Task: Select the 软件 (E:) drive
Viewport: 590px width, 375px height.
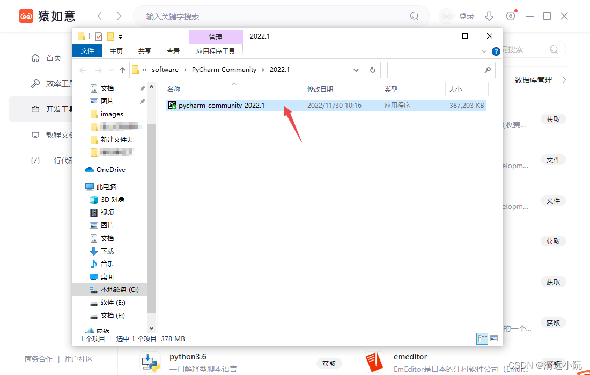Action: click(113, 303)
